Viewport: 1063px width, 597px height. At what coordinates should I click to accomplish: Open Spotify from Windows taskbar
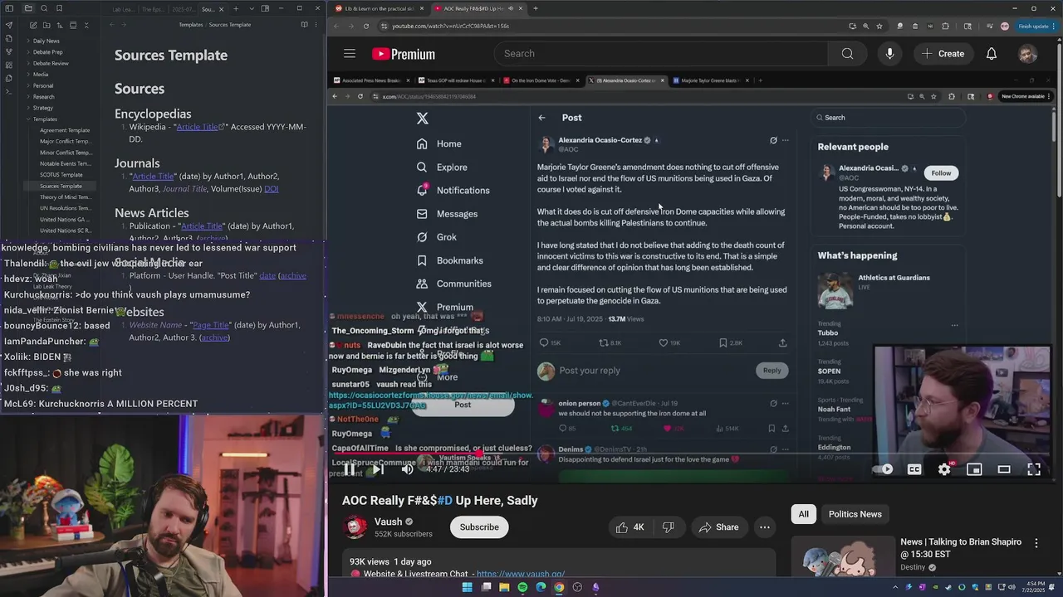522,587
